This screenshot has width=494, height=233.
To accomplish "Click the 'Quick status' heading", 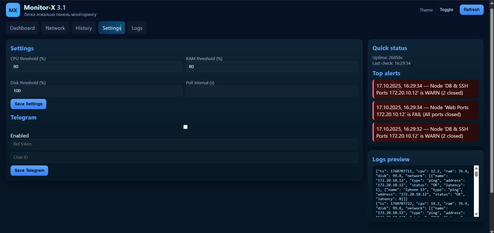I will click(390, 48).
